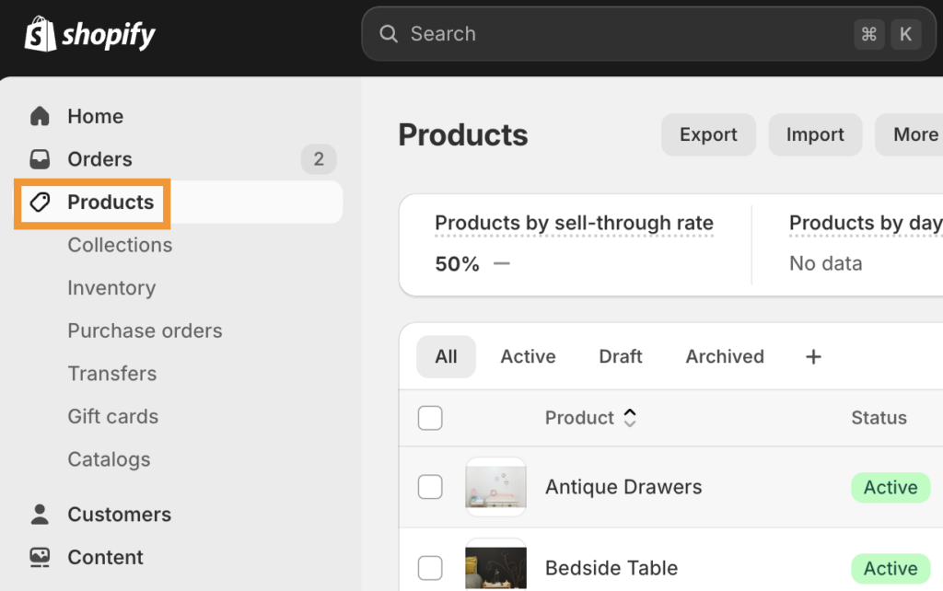Select the Bedside Table checkbox
Screen dimensions: 943x591
coord(430,568)
